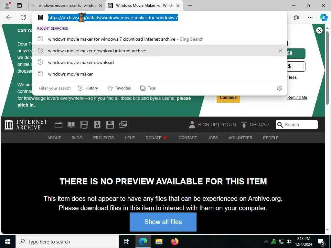
Task: Choose suggestion 'windows movie maker download internet archive'
Action: (x=160, y=51)
